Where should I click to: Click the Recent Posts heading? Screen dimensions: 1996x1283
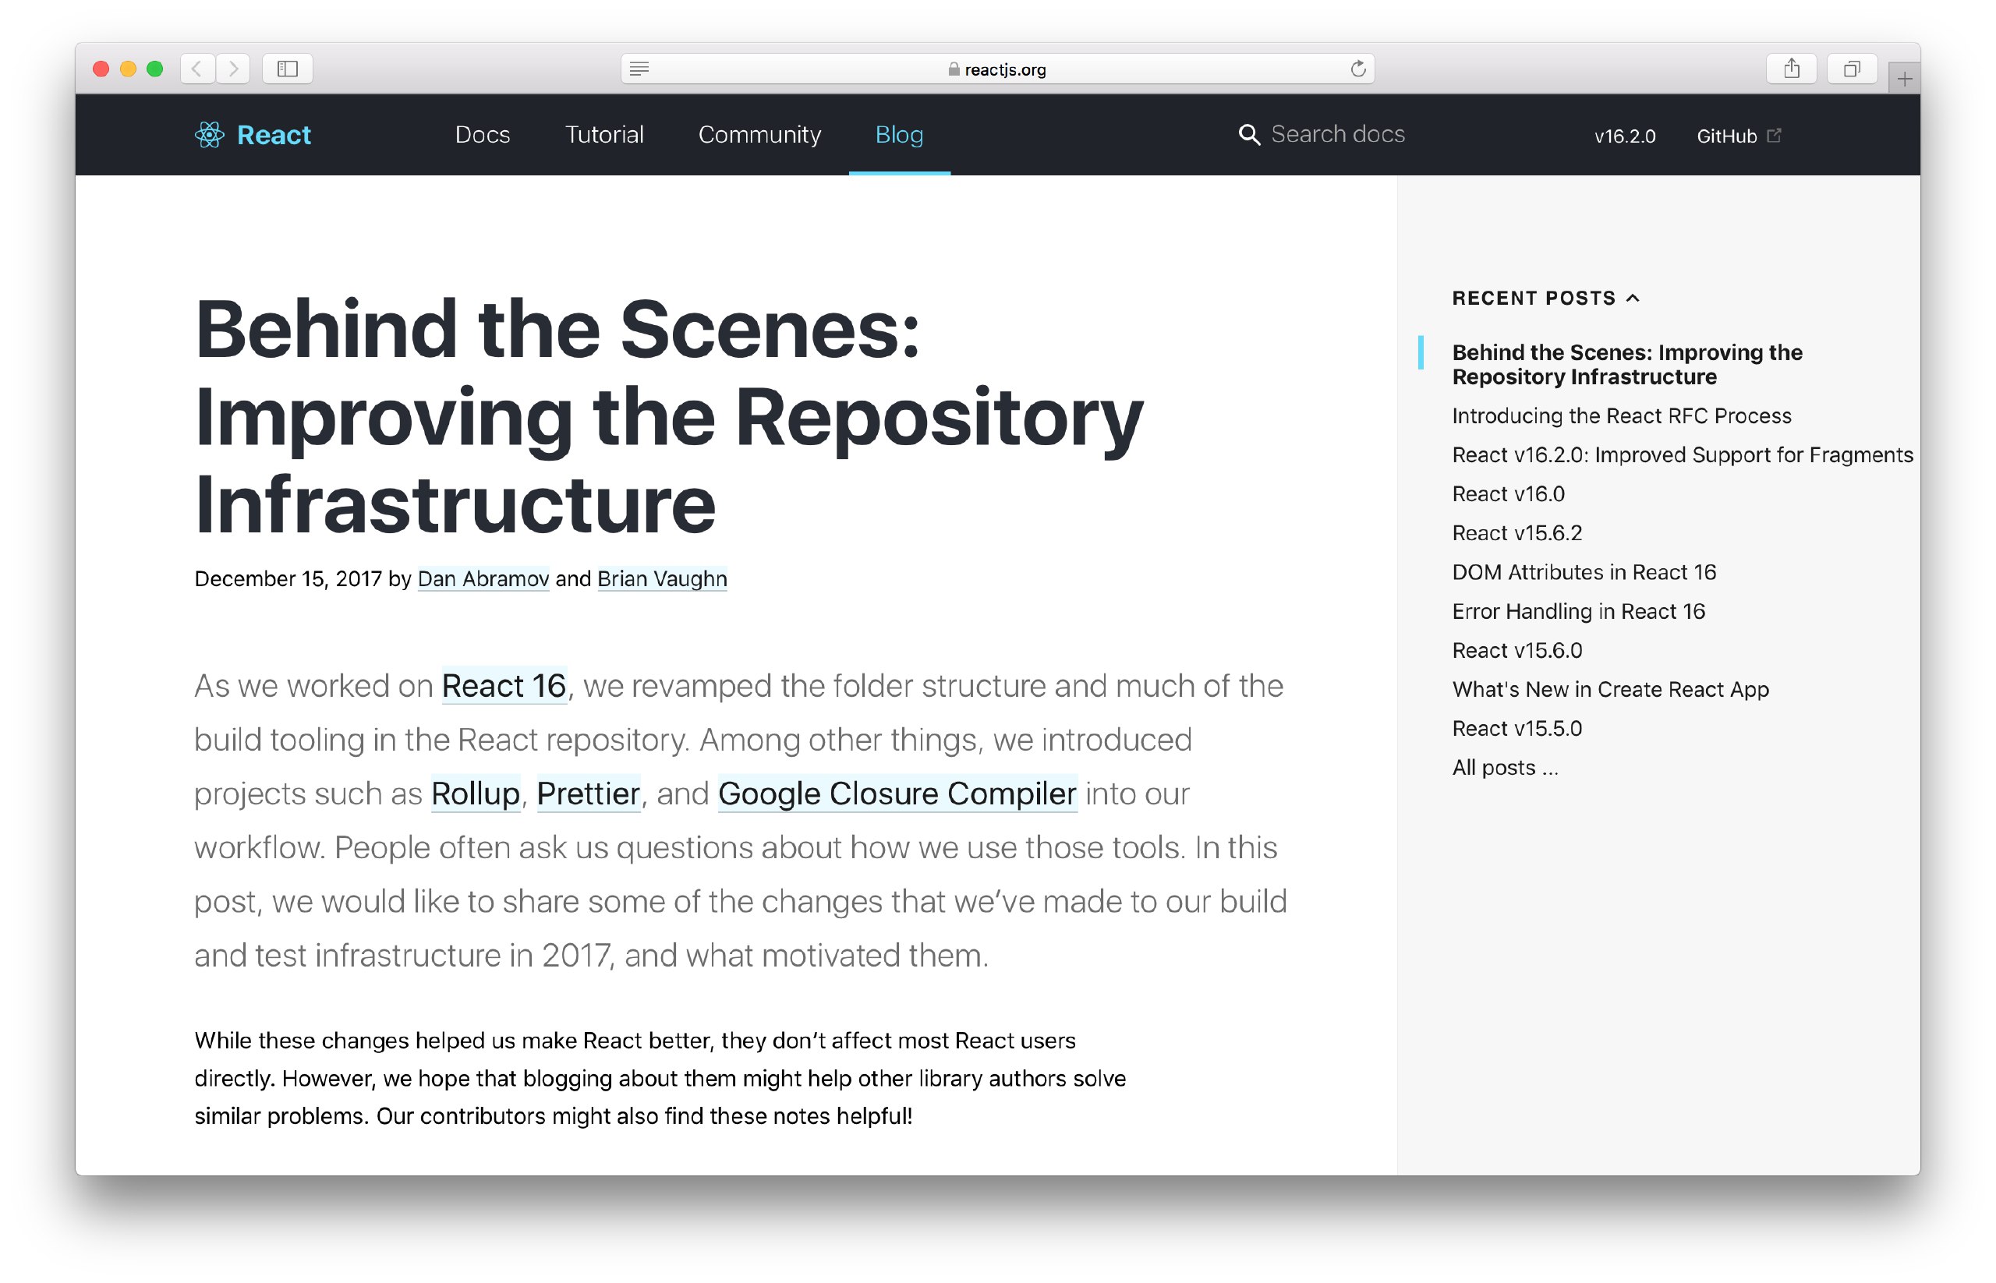1533,299
